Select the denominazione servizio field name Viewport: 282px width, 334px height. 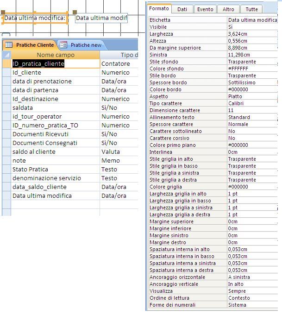(x=56, y=178)
